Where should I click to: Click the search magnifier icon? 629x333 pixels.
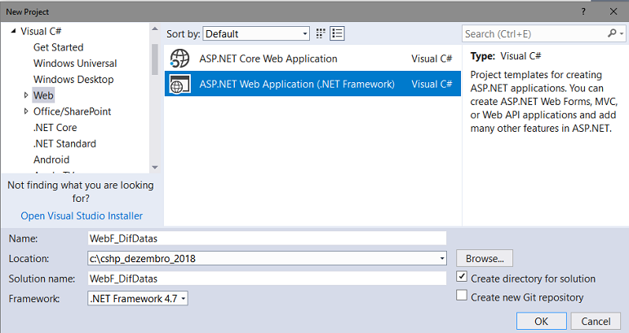[x=612, y=33]
